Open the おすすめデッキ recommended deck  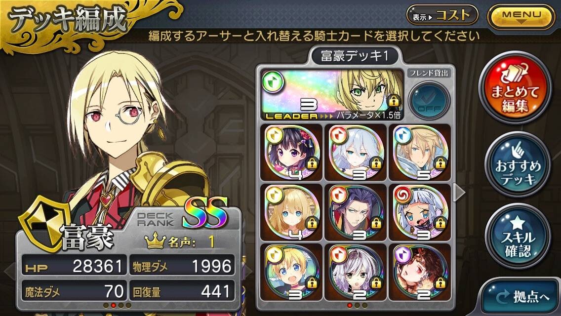[x=518, y=164]
